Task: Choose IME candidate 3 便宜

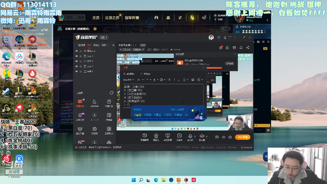Action: click(157, 115)
